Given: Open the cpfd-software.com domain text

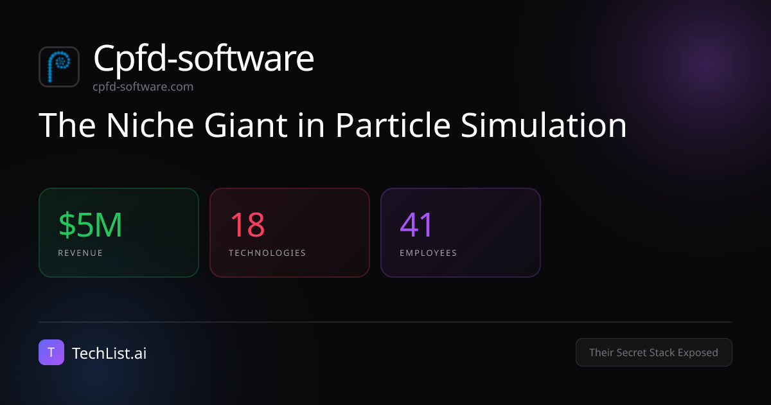Looking at the screenshot, I should coord(143,87).
